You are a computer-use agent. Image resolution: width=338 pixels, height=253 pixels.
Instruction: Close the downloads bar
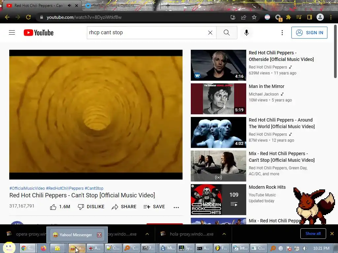332,234
